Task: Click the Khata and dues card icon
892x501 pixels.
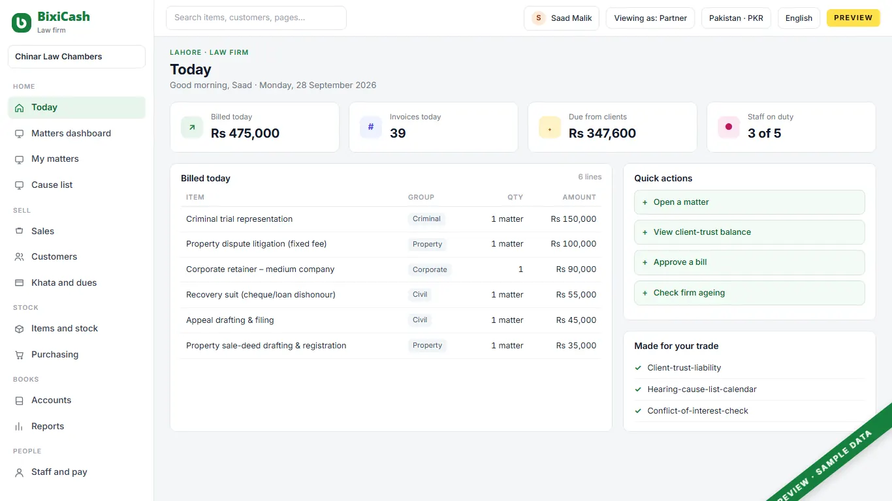Action: (x=19, y=283)
